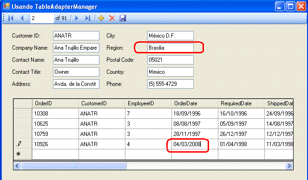Delete current record red X icon
The height and width of the screenshot is (180, 308).
(112, 18)
